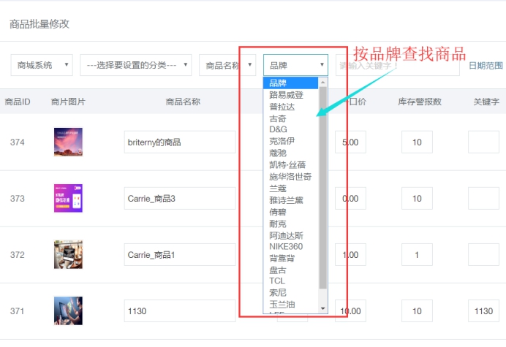
Task: Click keyword field for product 372
Action: (483, 255)
